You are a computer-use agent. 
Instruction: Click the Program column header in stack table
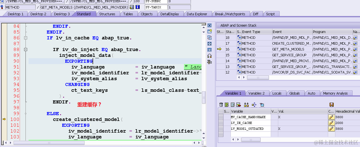[x=332, y=32]
